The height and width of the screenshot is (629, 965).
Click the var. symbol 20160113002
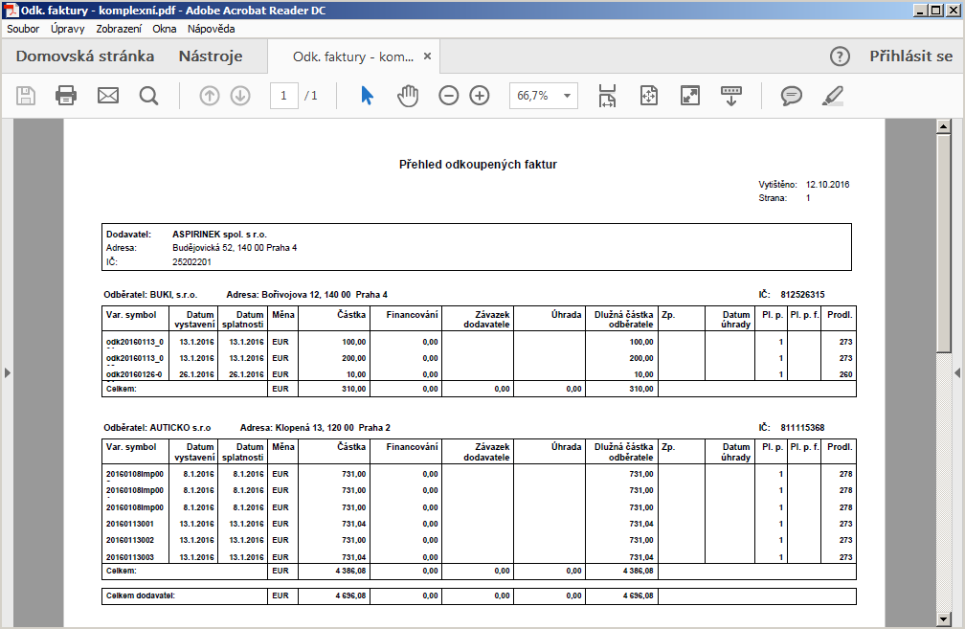(x=130, y=540)
